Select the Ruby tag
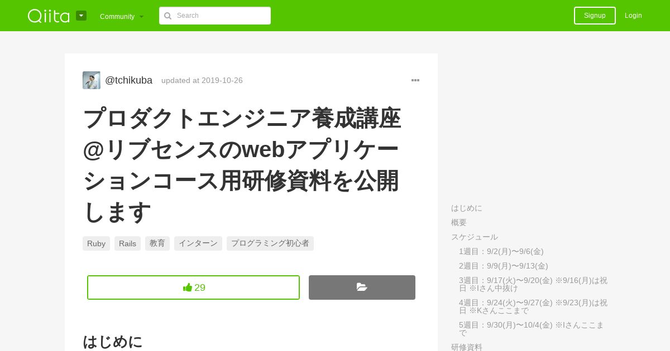This screenshot has width=670, height=351. pyautogui.click(x=96, y=243)
